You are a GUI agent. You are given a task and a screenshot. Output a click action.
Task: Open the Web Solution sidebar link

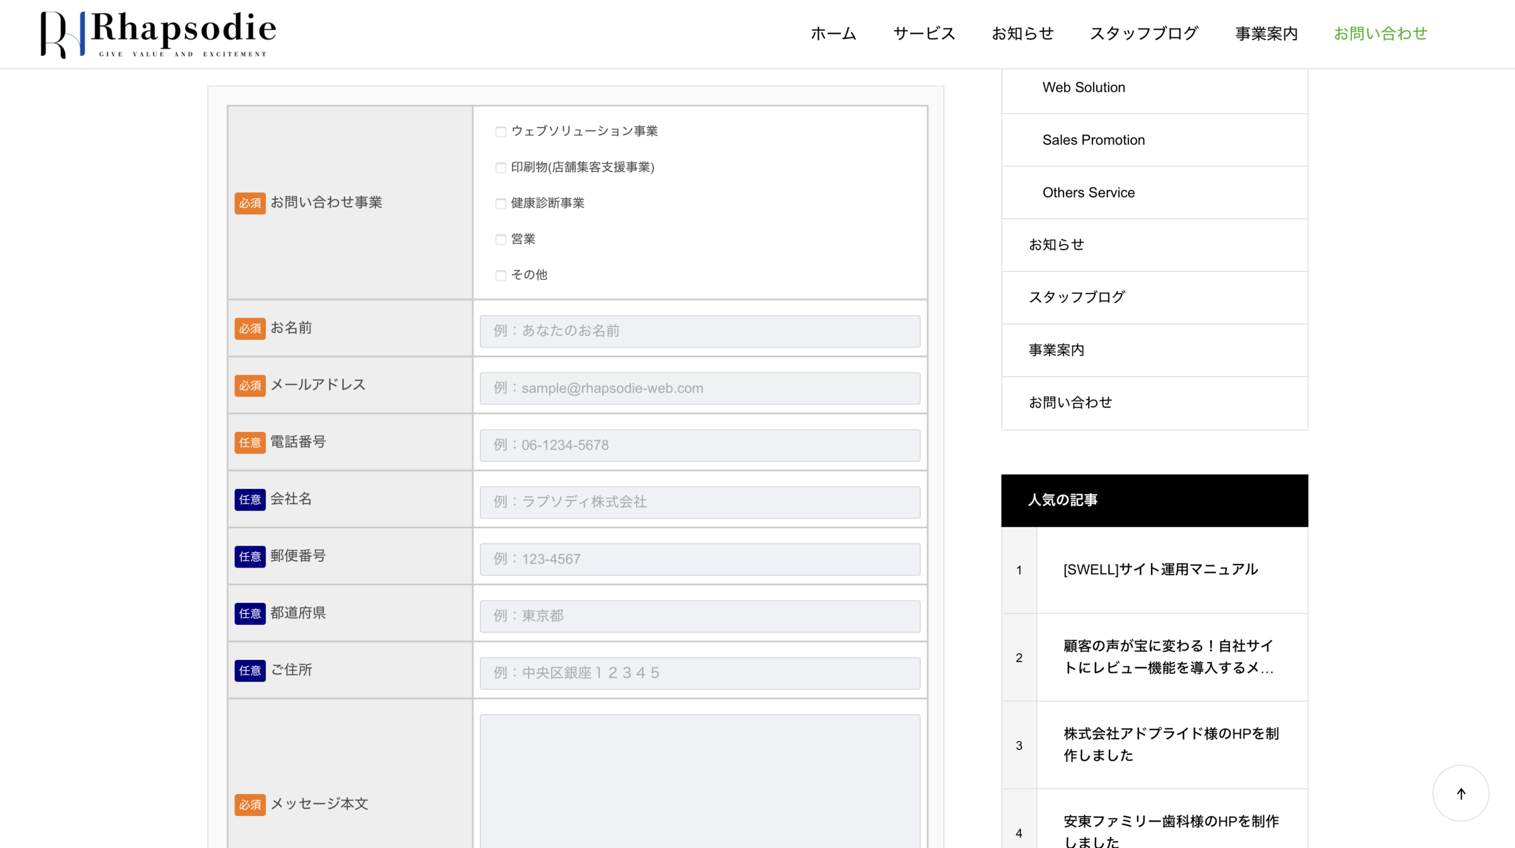coord(1084,88)
